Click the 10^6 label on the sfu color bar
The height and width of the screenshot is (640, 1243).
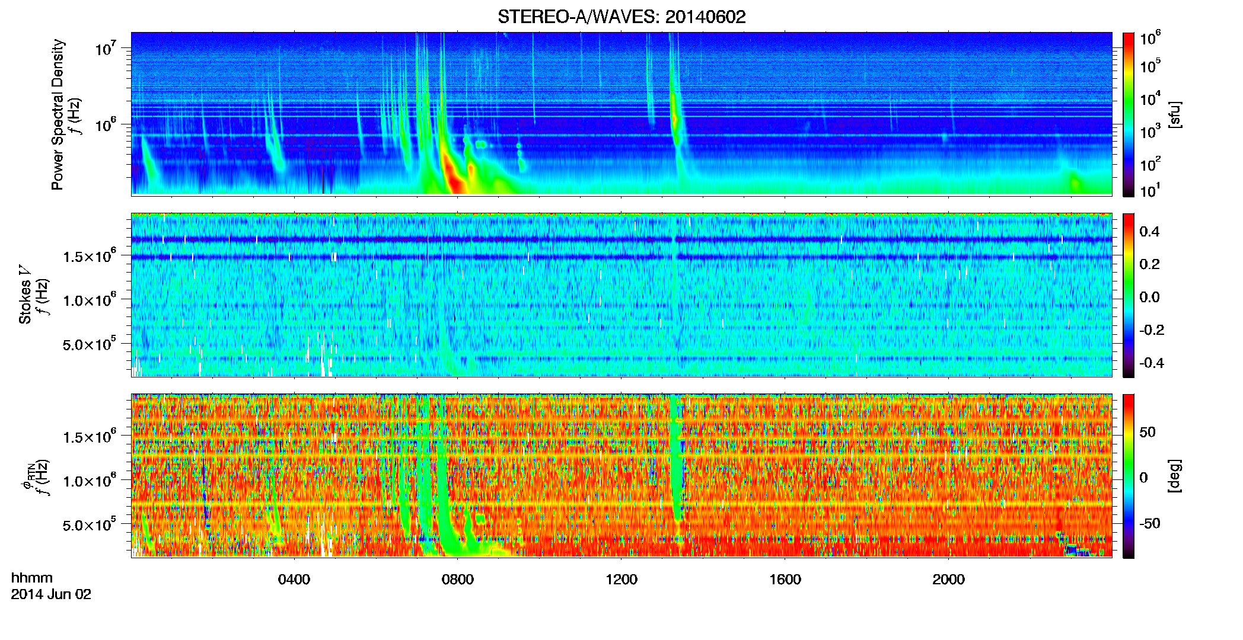pos(1150,38)
